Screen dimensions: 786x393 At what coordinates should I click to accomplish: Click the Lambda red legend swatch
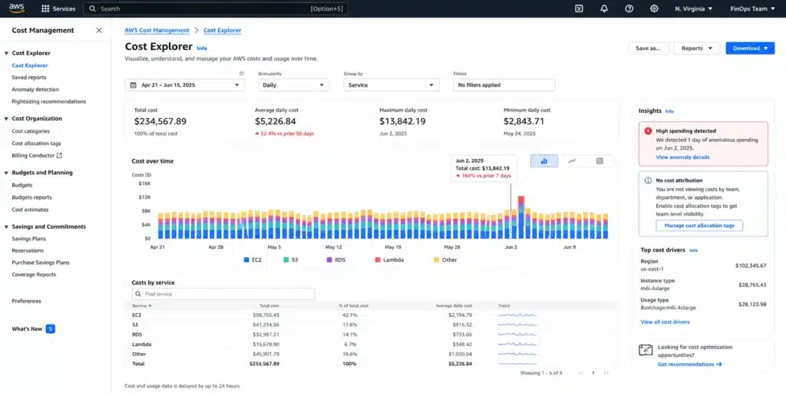[x=378, y=260]
